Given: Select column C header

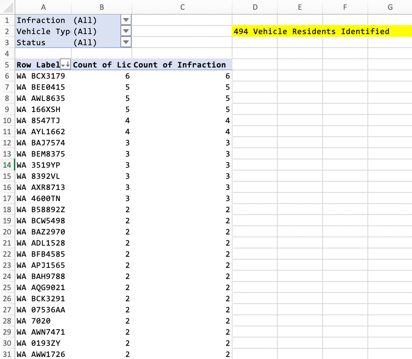Looking at the screenshot, I should click(182, 7).
